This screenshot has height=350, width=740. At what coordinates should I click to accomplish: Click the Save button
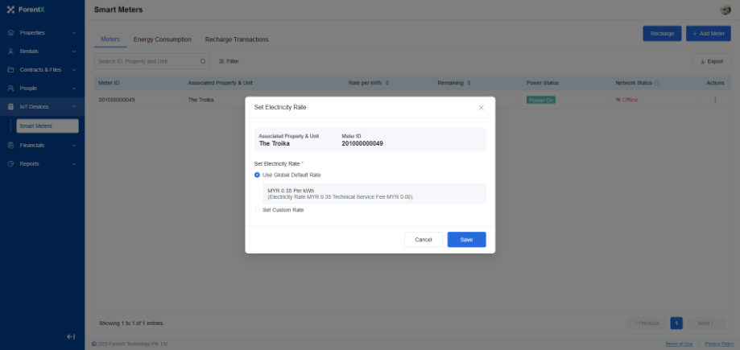point(466,240)
